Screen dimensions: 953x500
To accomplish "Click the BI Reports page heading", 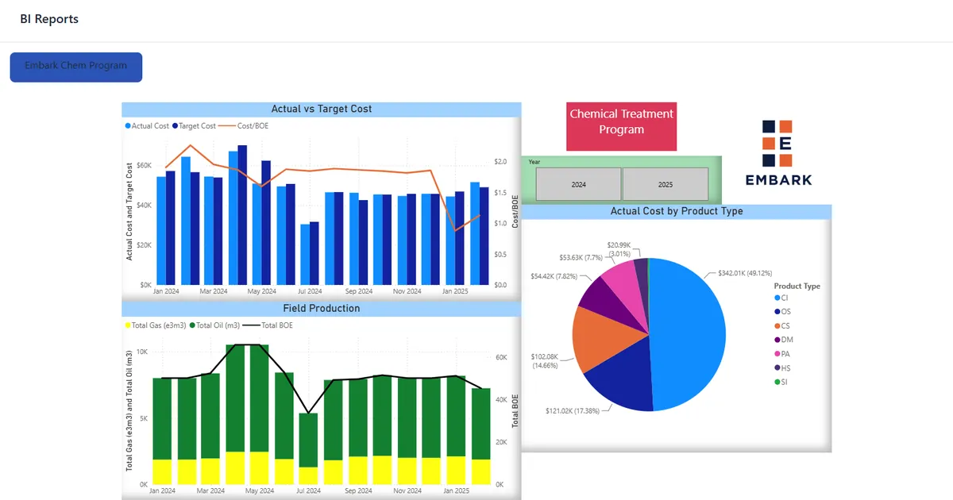I will tap(49, 19).
